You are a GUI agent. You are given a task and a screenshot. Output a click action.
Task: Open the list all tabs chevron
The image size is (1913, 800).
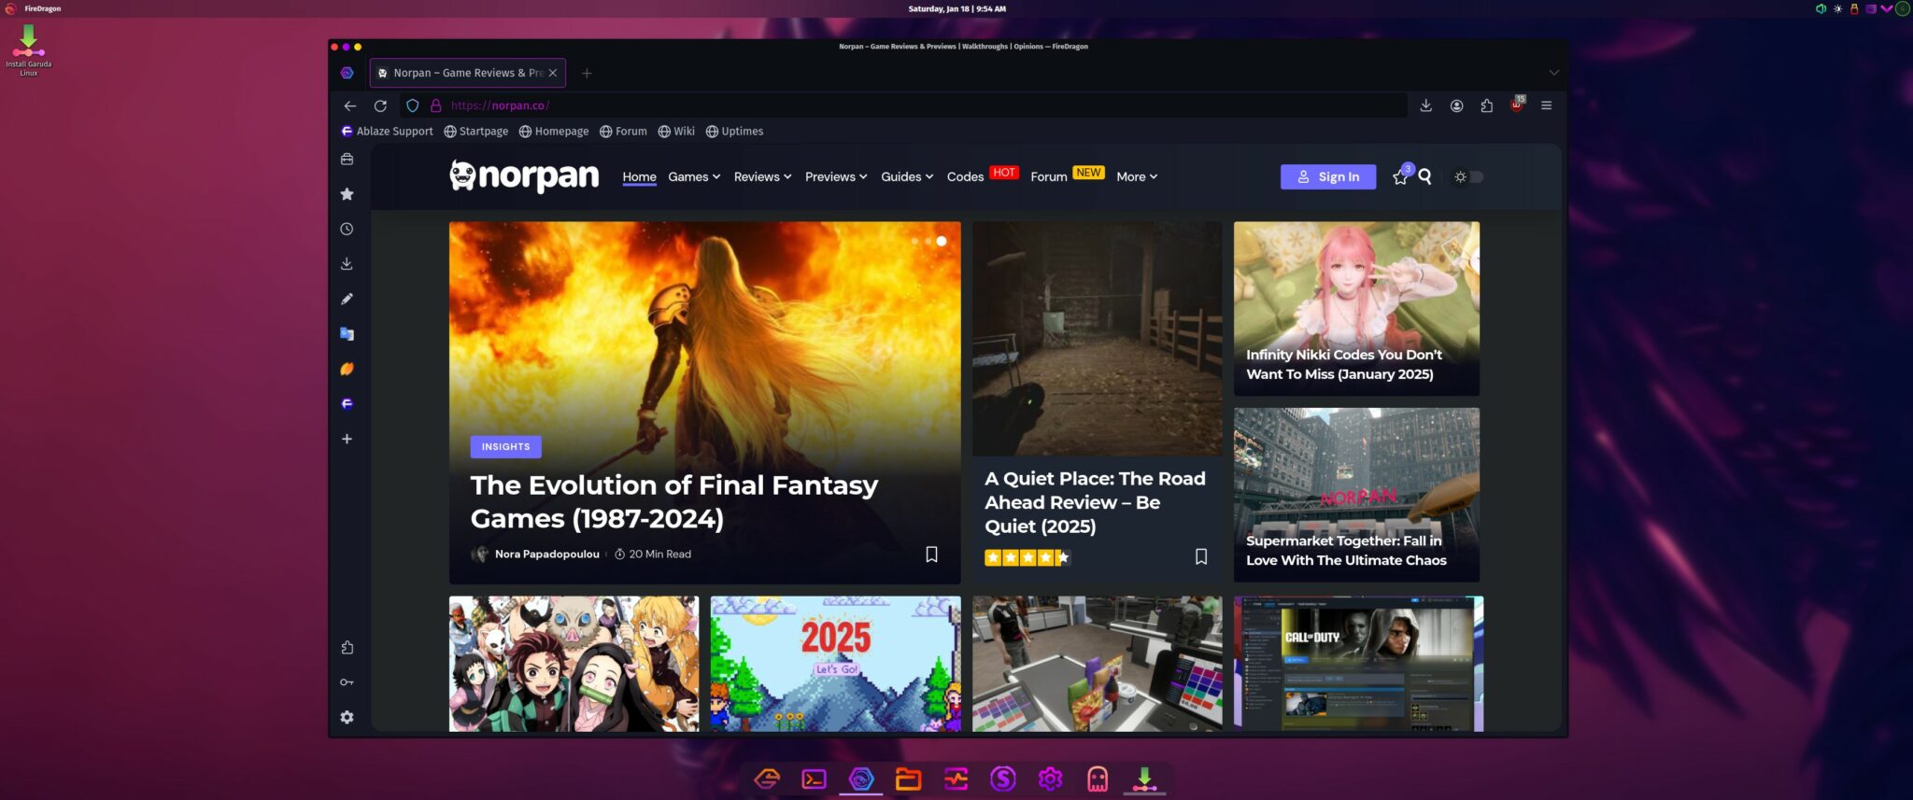tap(1554, 73)
